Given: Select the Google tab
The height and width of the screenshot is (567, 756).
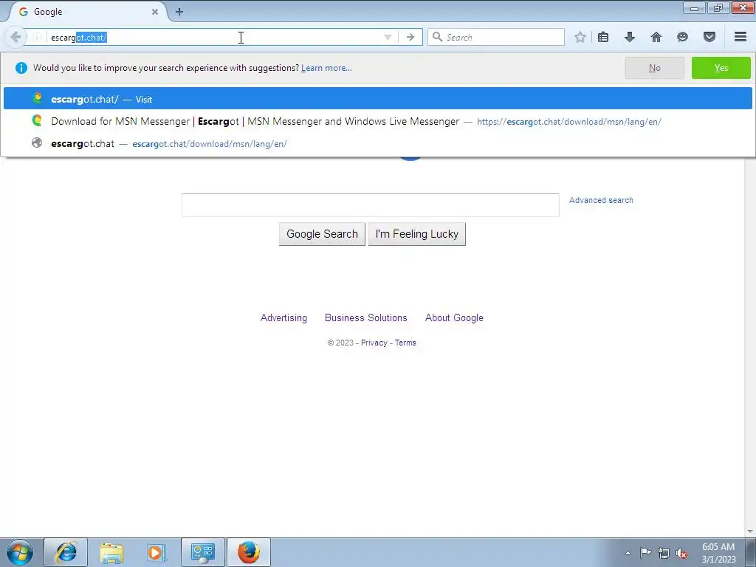Looking at the screenshot, I should point(89,12).
